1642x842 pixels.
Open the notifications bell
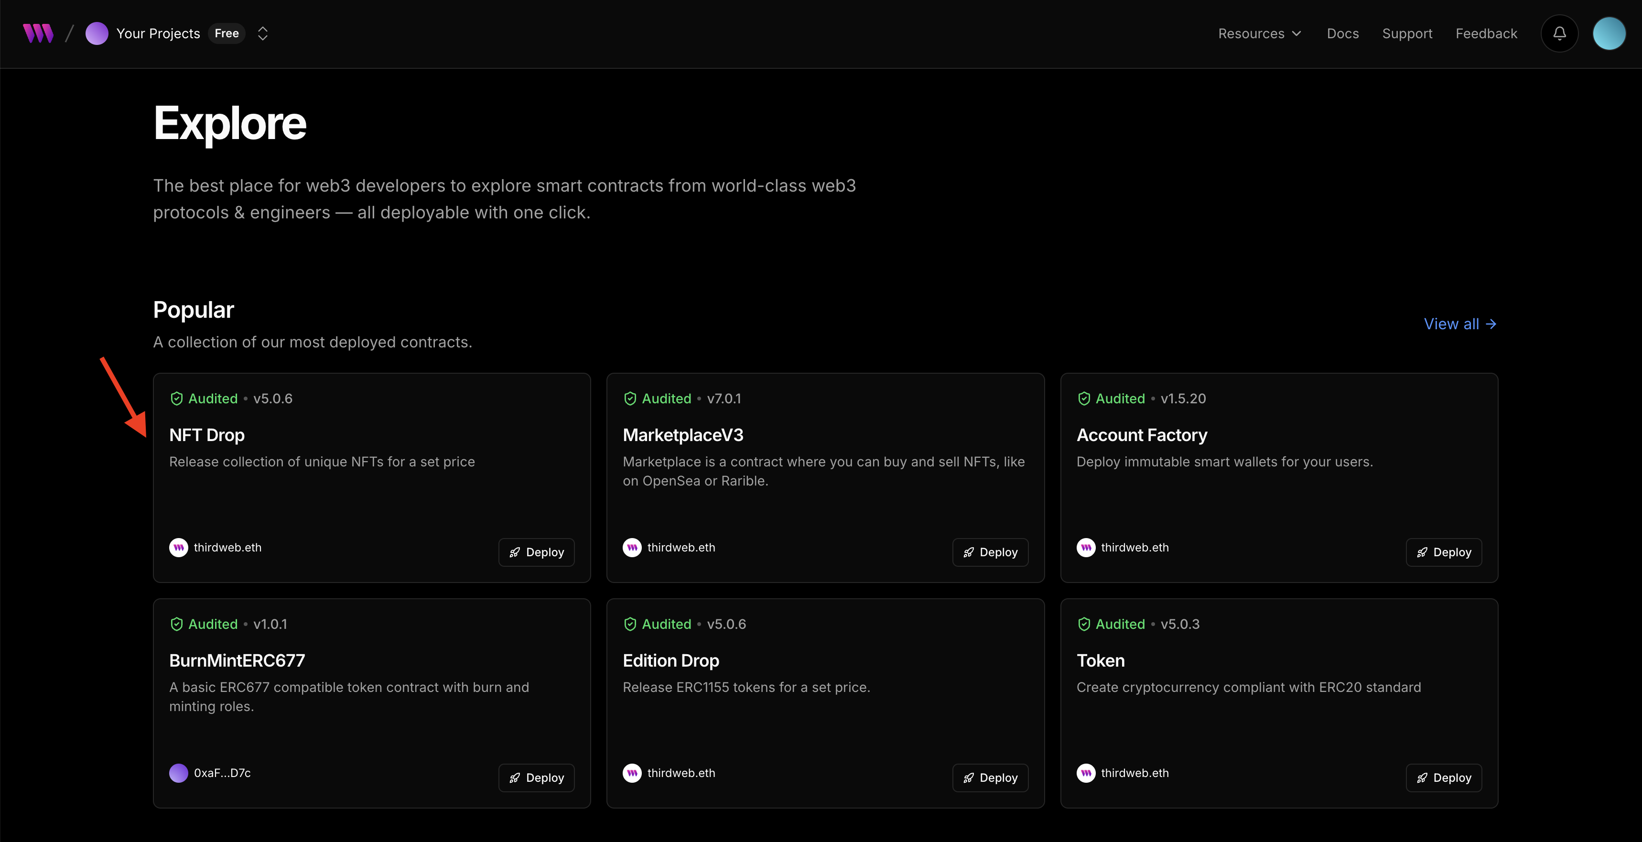coord(1559,33)
